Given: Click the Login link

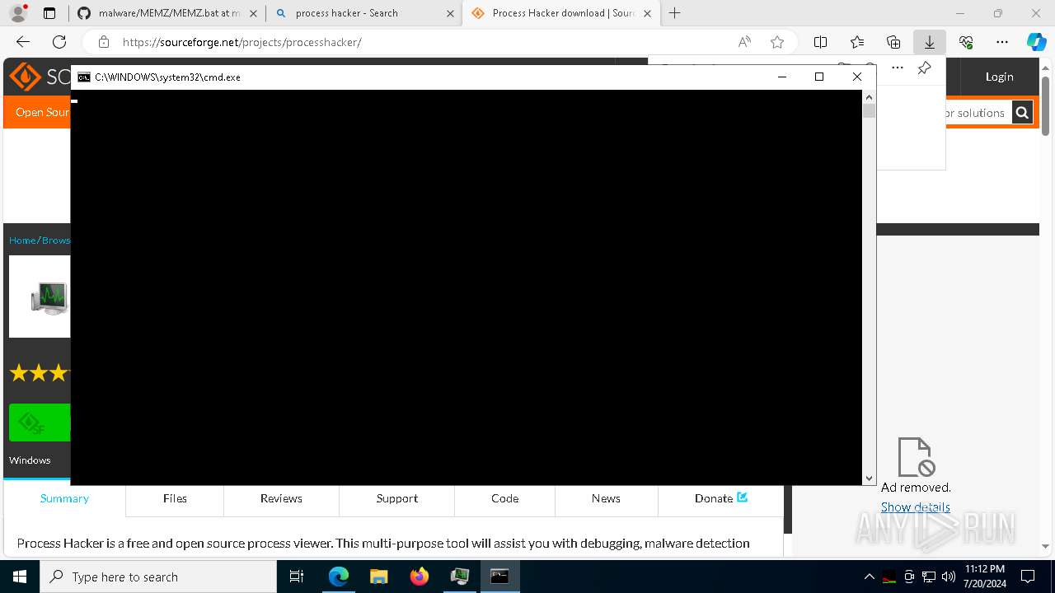Looking at the screenshot, I should click(x=999, y=77).
